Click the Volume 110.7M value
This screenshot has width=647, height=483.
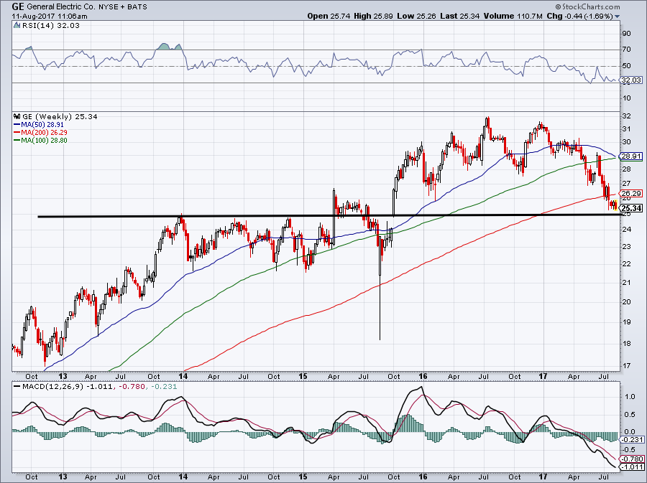513,16
